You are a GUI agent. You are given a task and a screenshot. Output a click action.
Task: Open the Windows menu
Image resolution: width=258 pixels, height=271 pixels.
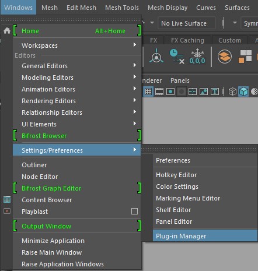(18, 8)
